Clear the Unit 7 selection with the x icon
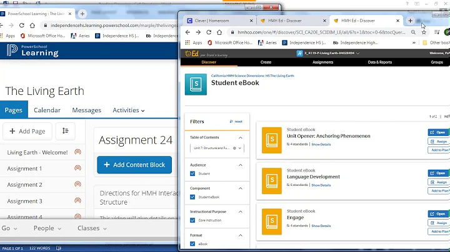Viewport: 450px width, 252px height. [234, 148]
